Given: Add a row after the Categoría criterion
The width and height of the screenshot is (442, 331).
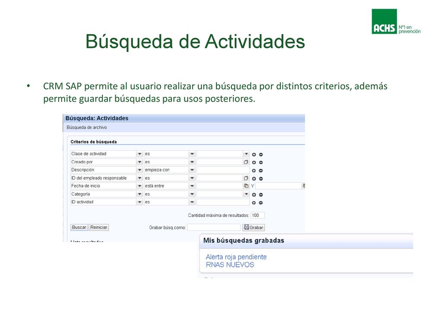Looking at the screenshot, I should [254, 194].
